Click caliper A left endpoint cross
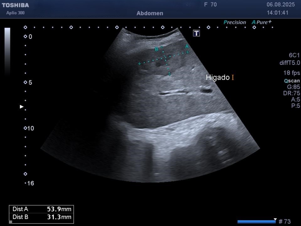This screenshot has width=301, height=226. 140,64
